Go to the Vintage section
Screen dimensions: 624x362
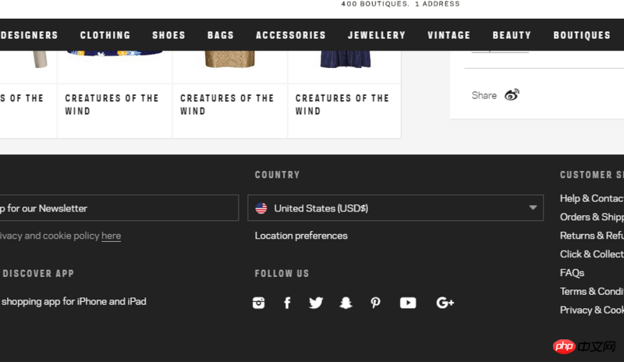(448, 35)
